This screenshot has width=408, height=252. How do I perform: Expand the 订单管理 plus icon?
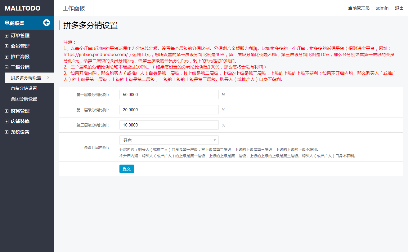[7, 36]
